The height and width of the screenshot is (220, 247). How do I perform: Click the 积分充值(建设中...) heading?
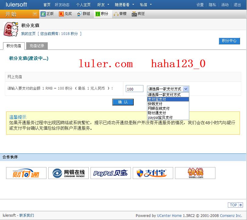[x=29, y=58]
